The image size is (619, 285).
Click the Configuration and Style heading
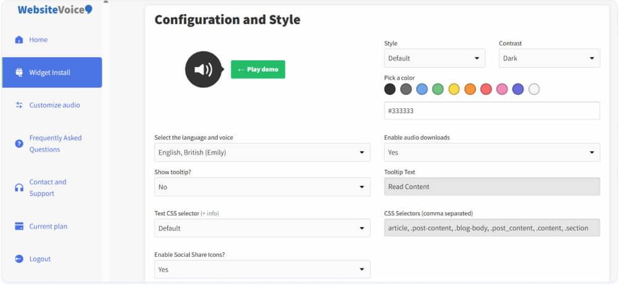pyautogui.click(x=227, y=20)
